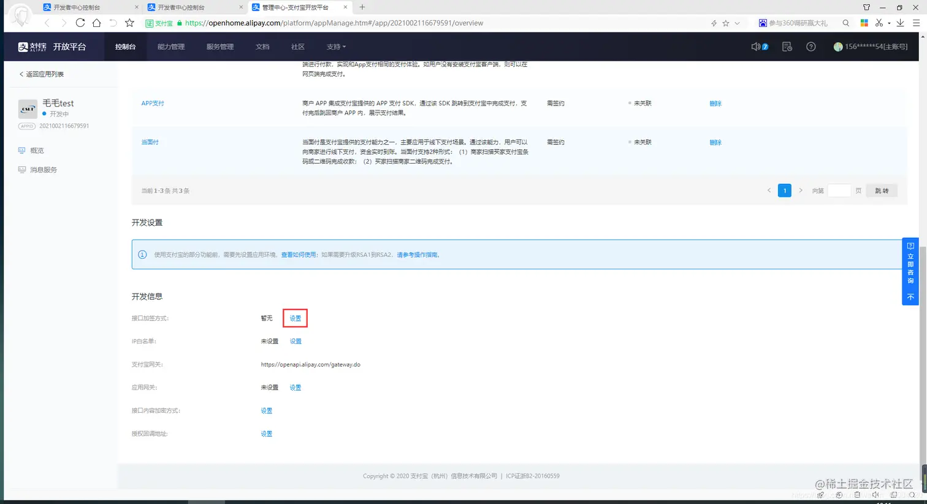Click the scissors screenshot tool
Viewport: 927px width, 504px height.
(879, 23)
